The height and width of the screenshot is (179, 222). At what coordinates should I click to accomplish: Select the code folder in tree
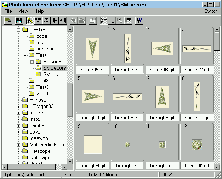(42, 36)
